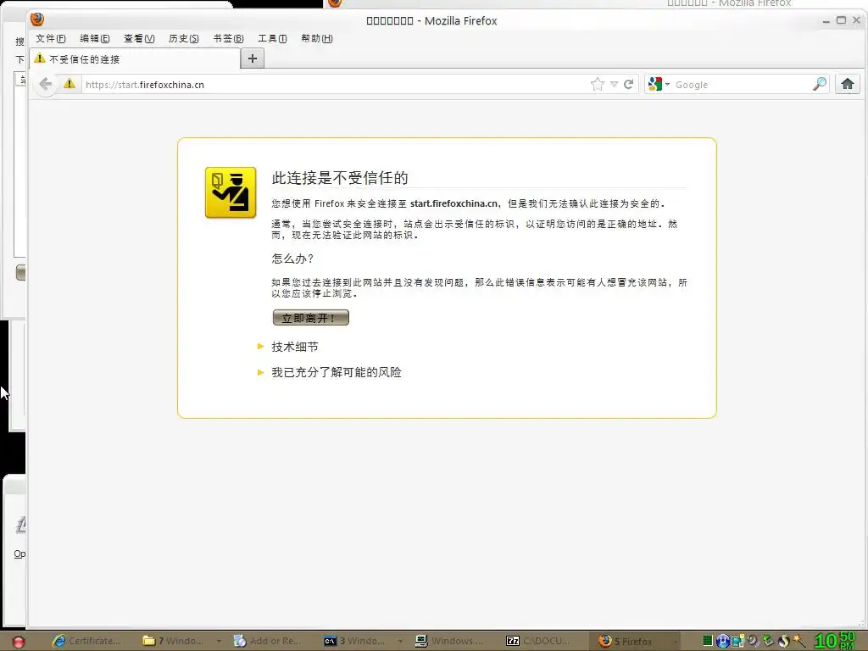Viewport: 868px width, 651px height.
Task: Expand the Windows Explorer taskbar group arrow
Action: coord(219,641)
